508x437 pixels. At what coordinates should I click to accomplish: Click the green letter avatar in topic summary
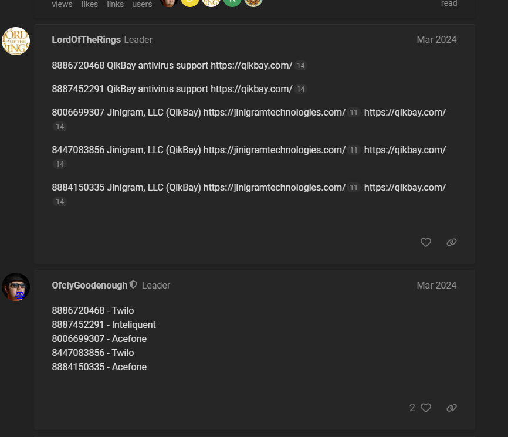232,2
